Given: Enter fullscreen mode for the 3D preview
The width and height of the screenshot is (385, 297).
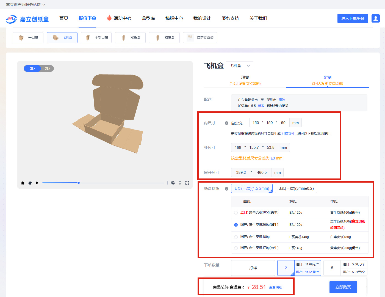Looking at the screenshot, I should tap(187, 183).
